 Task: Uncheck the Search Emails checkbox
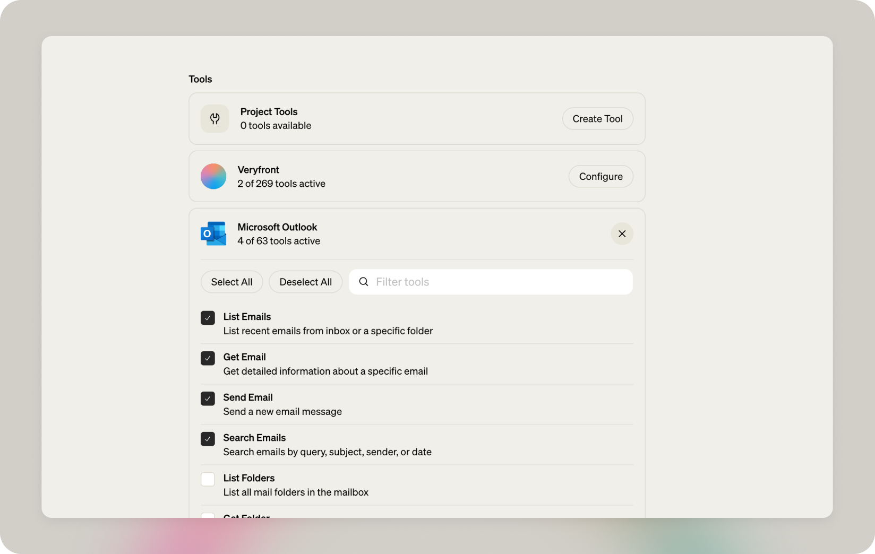pyautogui.click(x=208, y=439)
